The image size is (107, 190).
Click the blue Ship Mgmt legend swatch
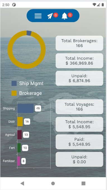tap(14, 83)
